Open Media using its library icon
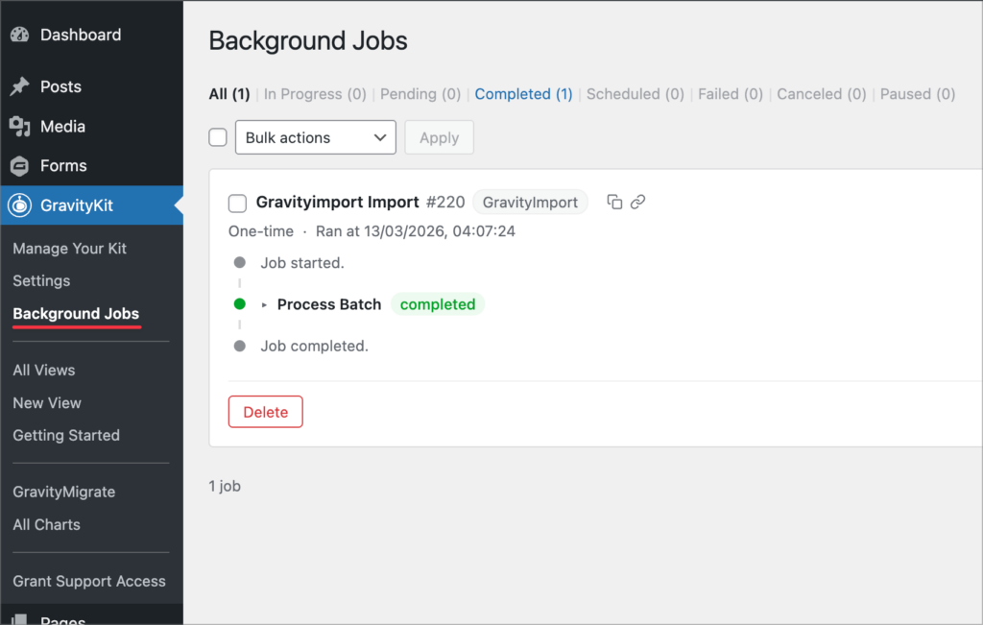 (20, 126)
